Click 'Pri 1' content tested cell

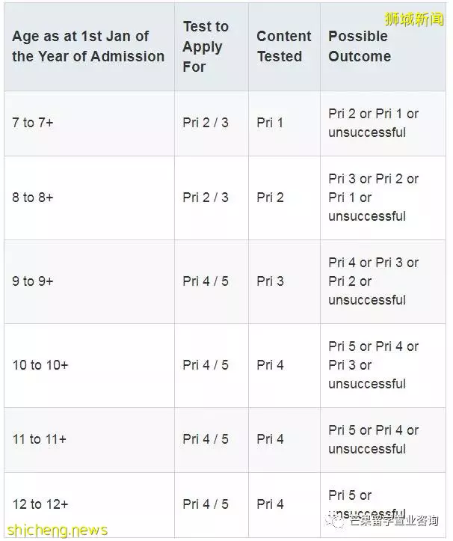(284, 123)
